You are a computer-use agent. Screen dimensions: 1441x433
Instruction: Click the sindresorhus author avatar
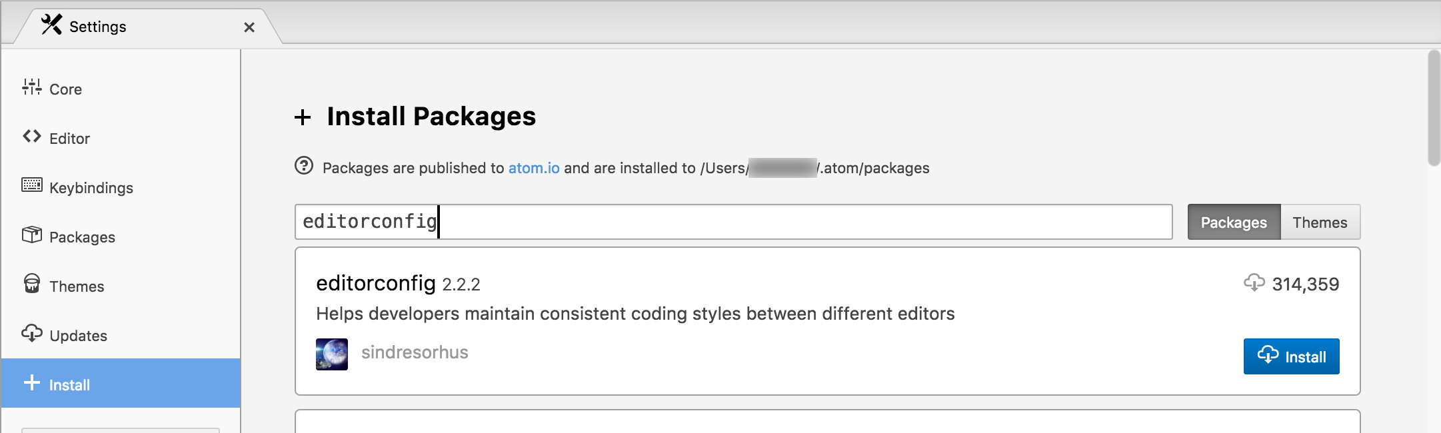point(332,354)
